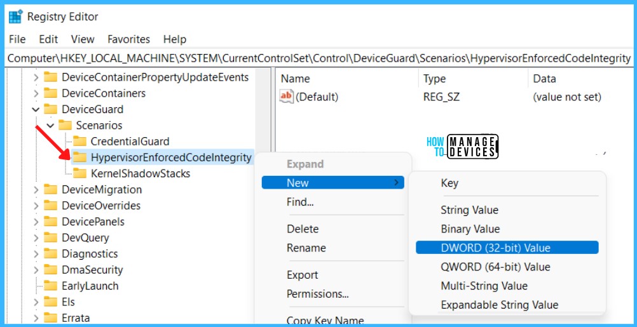Click the (Default) string value icon
637x327 pixels.
tap(286, 97)
